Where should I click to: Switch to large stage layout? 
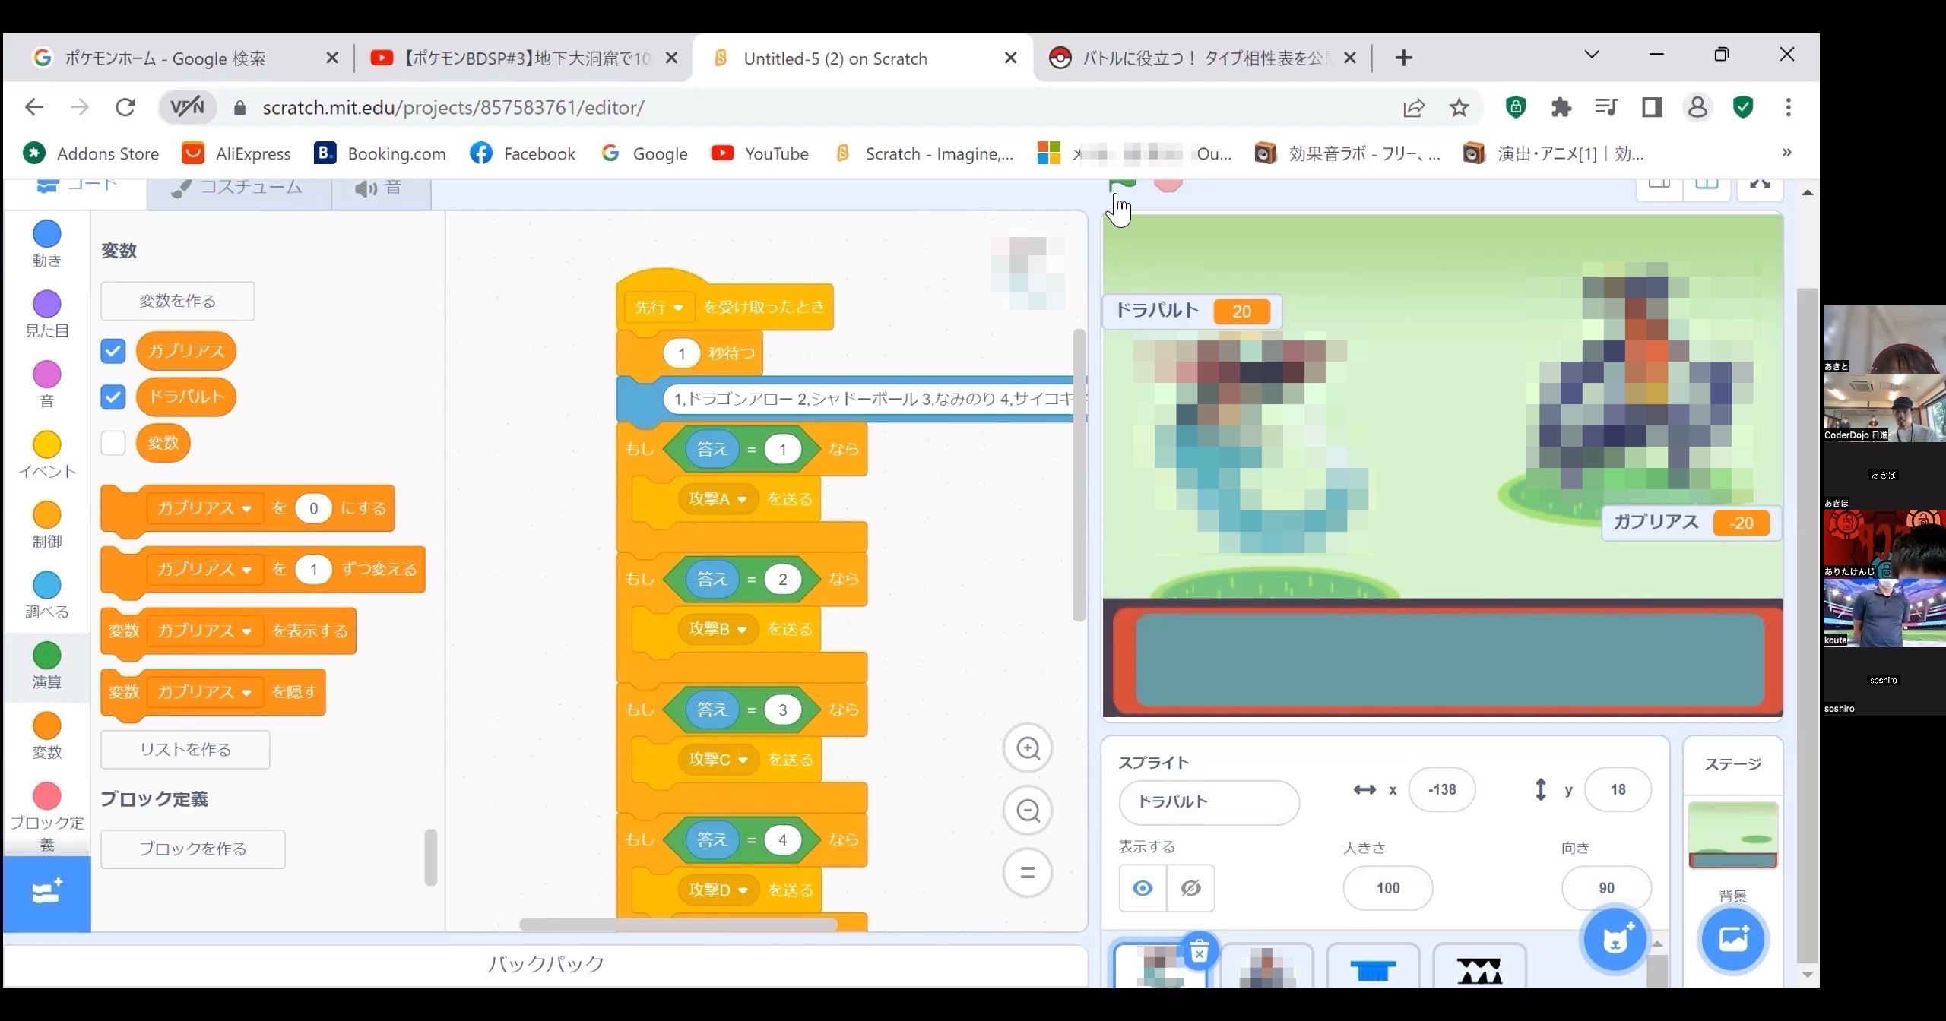coord(1707,185)
